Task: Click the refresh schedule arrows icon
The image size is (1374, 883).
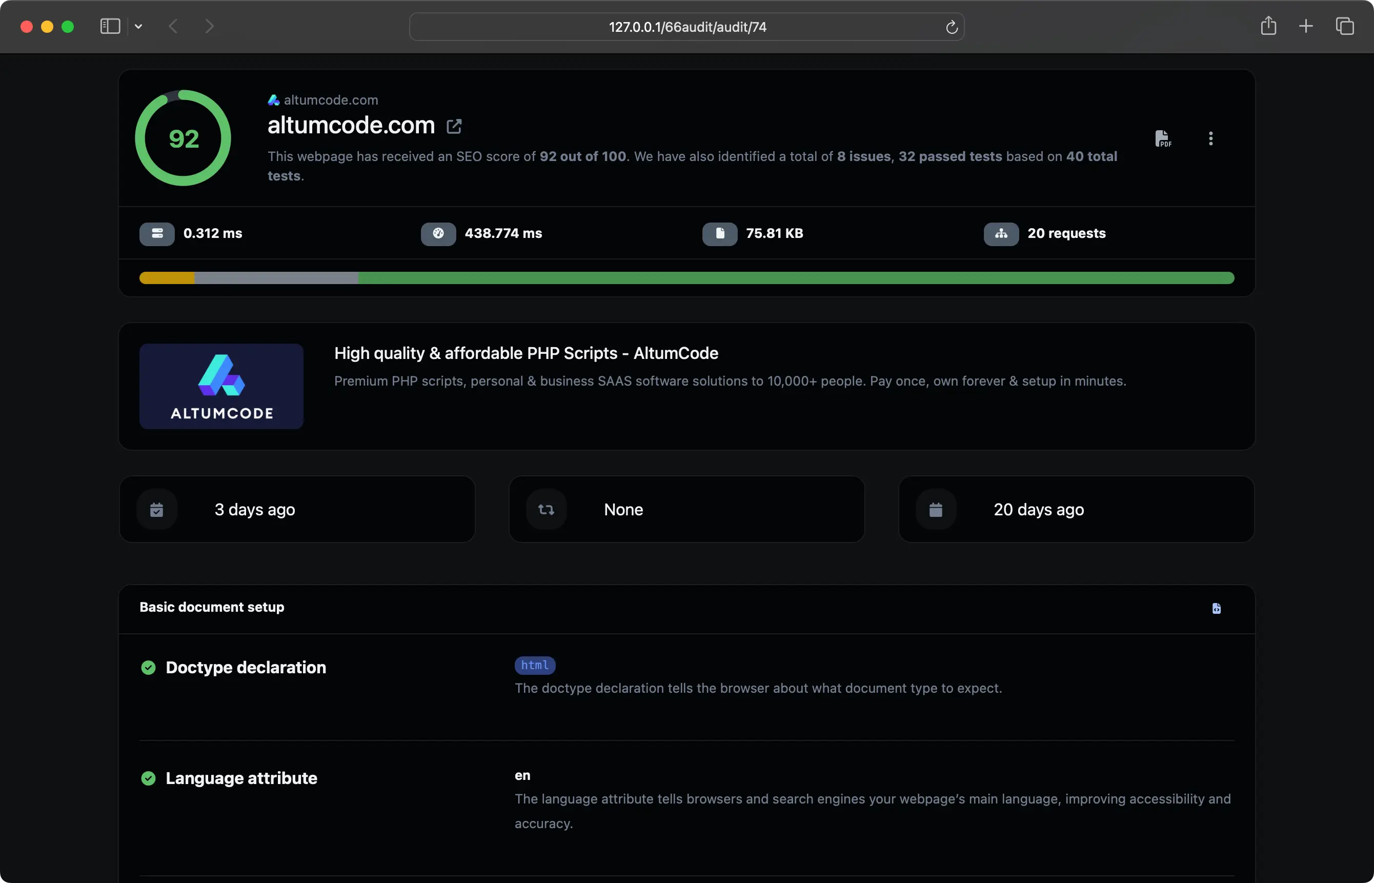Action: [547, 510]
